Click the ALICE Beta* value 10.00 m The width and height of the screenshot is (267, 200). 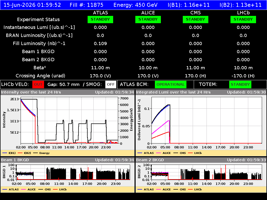(148, 68)
